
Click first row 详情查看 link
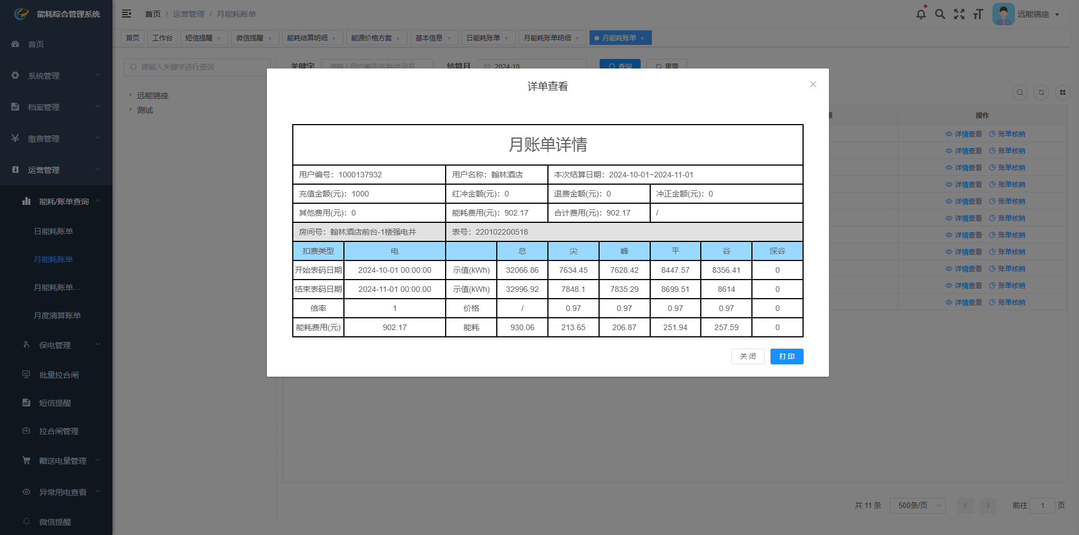tap(964, 134)
